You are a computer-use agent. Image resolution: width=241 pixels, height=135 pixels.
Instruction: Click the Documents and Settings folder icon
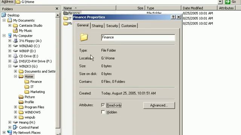click(21, 71)
